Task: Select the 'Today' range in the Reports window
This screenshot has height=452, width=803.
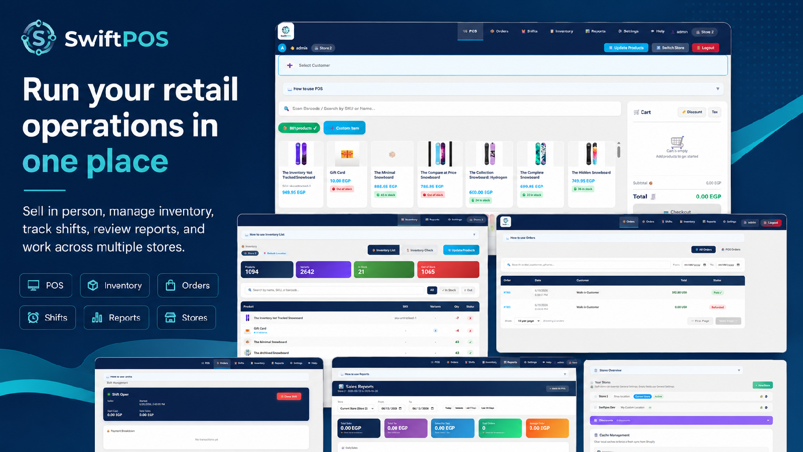Action: pos(448,408)
